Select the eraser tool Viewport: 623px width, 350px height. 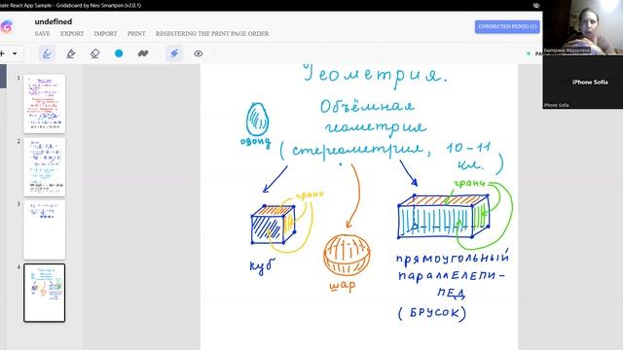[94, 53]
